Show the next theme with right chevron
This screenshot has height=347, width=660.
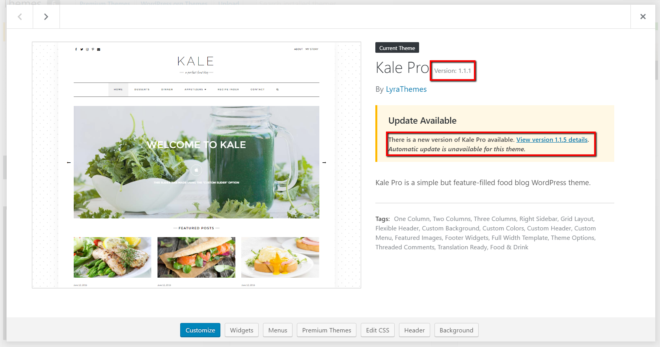tap(46, 17)
